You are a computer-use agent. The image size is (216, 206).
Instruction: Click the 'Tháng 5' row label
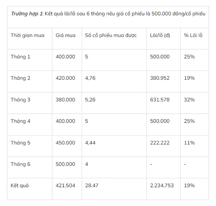pyautogui.click(x=21, y=143)
